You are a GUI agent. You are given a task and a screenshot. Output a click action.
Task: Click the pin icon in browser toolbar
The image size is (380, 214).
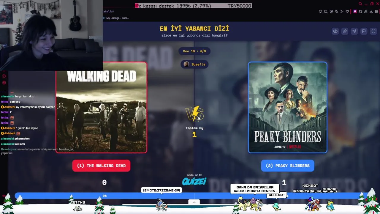pyautogui.click(x=320, y=12)
